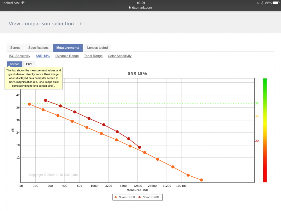The width and height of the screenshot is (281, 211).
Task: Click the yellow Screen tab tooltip text
Action: tap(33, 78)
